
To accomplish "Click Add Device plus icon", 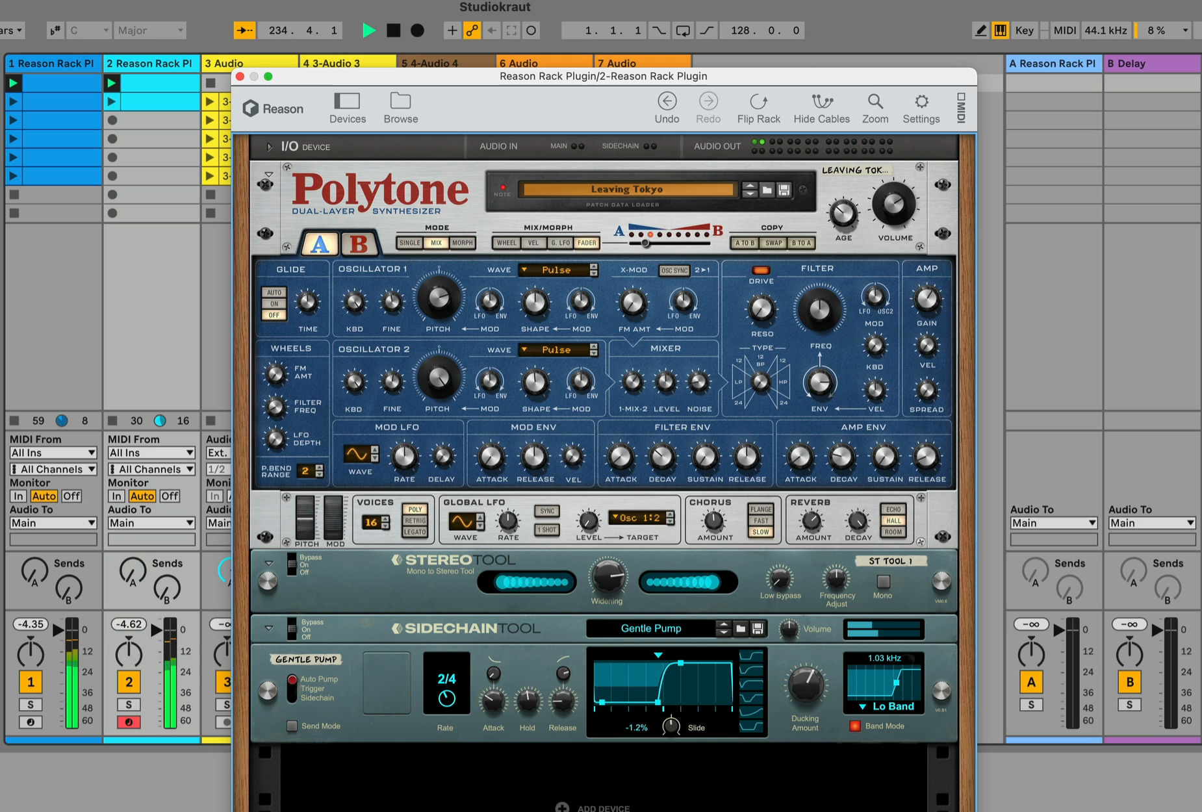I will (562, 807).
